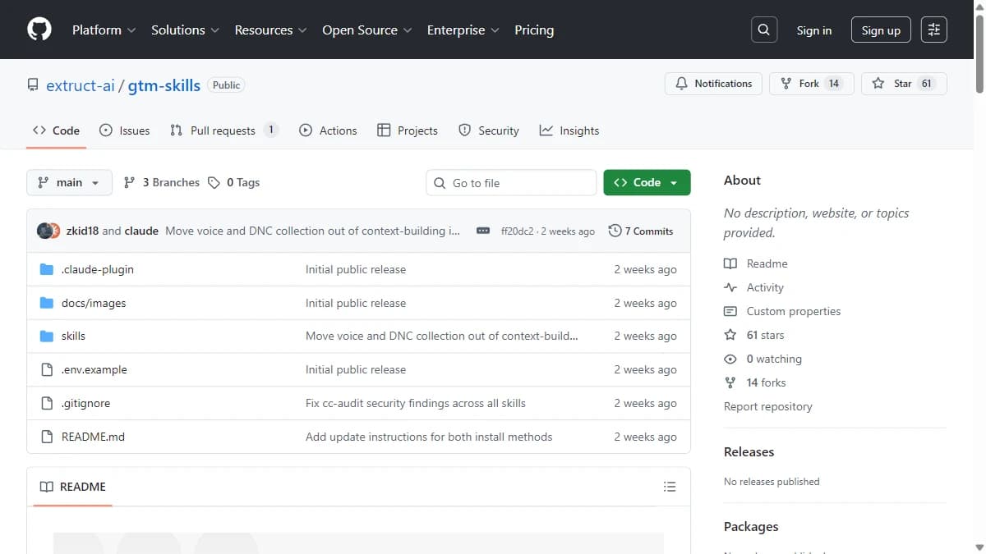The height and width of the screenshot is (554, 986).
Task: Click the star count 61 badge
Action: [926, 84]
